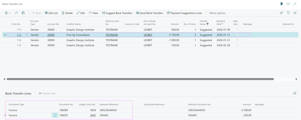This screenshot has width=301, height=120.
Task: Click the bookmark icon in page header
Action: tap(282, 4)
